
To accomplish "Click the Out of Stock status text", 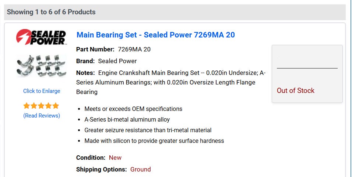I will point(295,91).
